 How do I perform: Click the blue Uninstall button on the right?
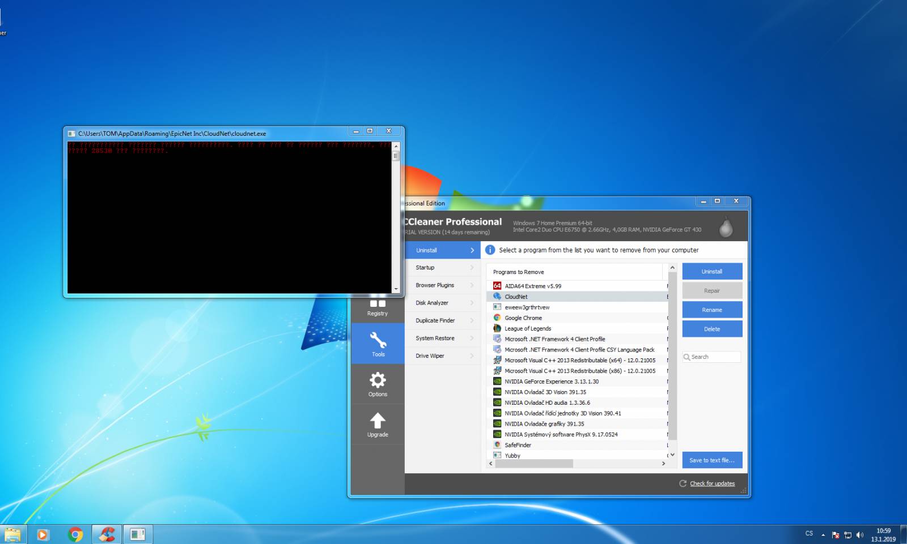[x=712, y=271]
